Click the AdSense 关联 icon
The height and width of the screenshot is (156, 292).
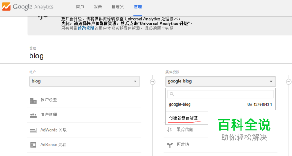tap(33, 145)
